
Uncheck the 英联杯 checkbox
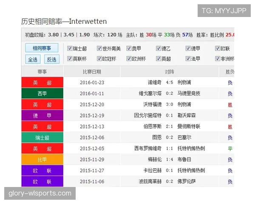(70, 59)
